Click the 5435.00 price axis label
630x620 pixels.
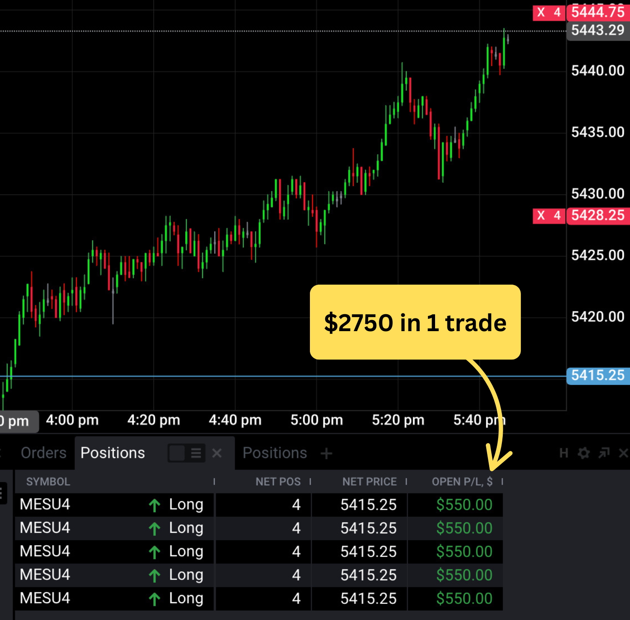point(598,132)
